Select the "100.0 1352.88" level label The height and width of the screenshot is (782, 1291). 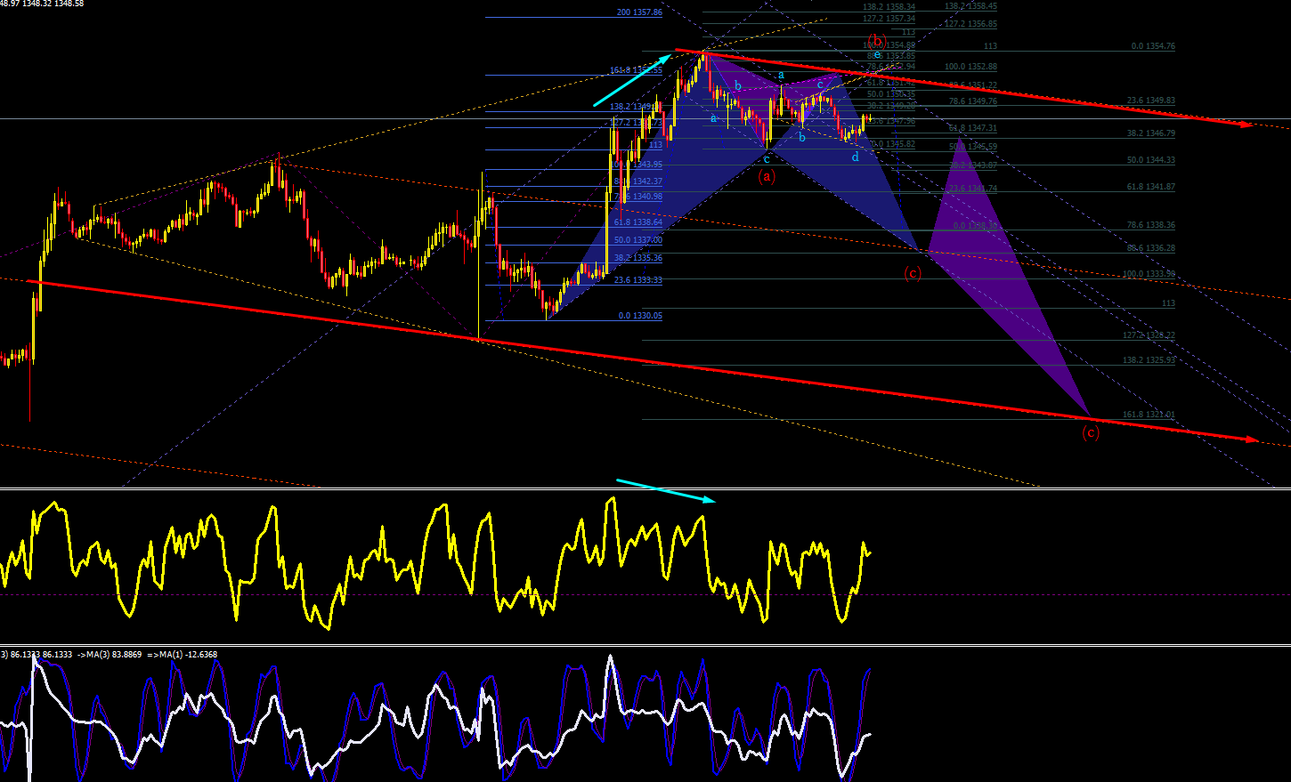[x=970, y=67]
